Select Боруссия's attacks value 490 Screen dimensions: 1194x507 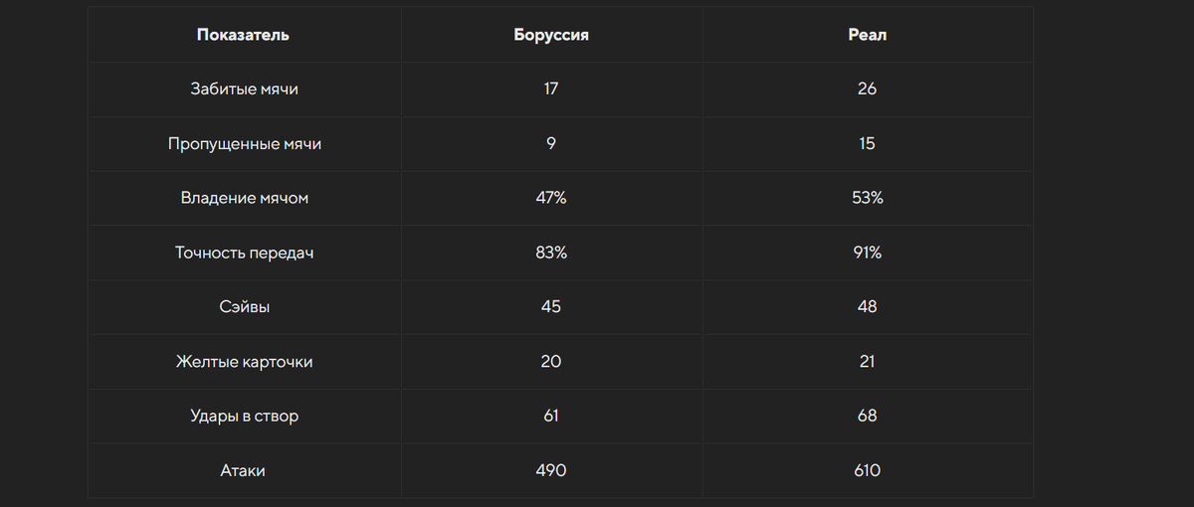coord(551,470)
